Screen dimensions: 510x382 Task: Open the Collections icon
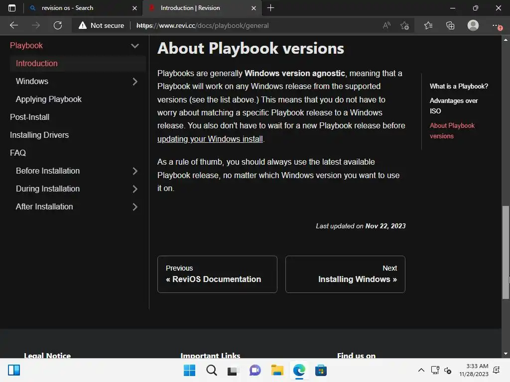tap(450, 25)
